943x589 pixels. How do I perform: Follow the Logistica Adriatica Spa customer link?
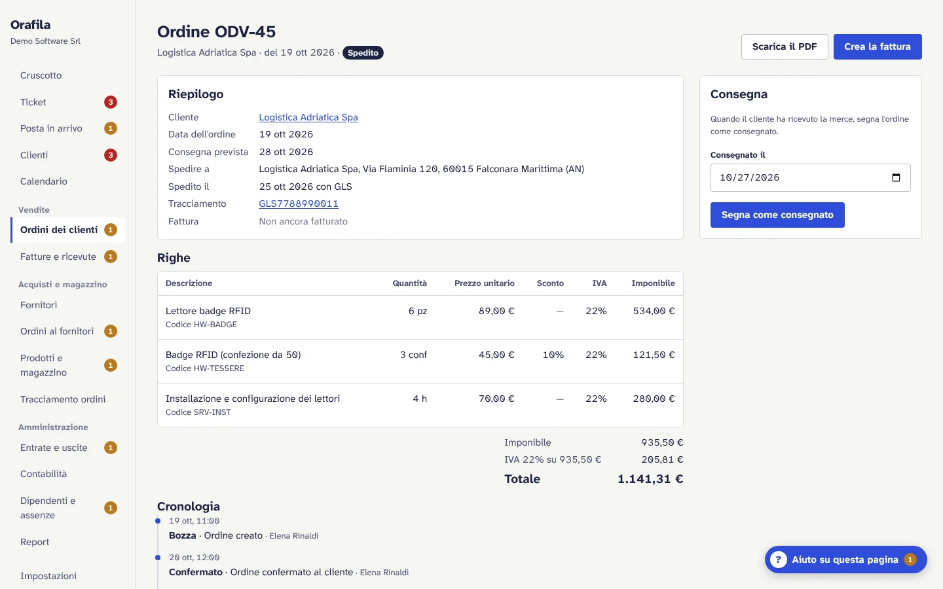pyautogui.click(x=308, y=117)
